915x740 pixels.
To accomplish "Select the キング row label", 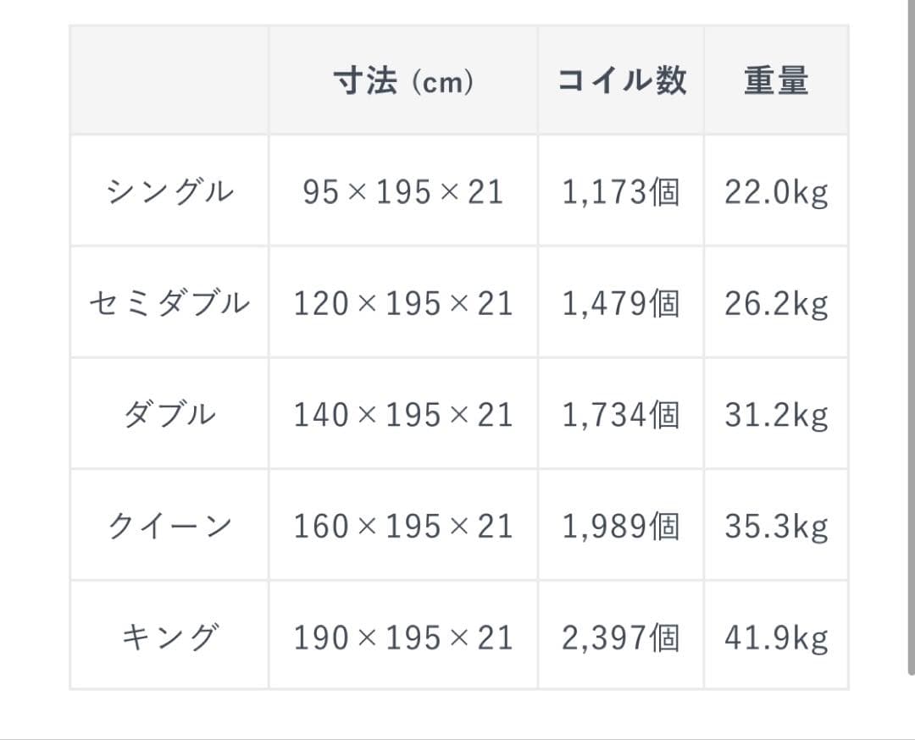I will [x=169, y=637].
